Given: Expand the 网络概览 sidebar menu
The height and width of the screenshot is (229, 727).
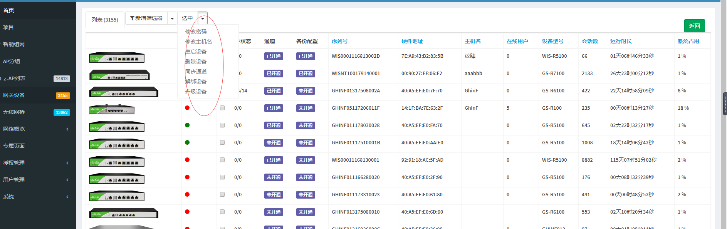Looking at the screenshot, I should coord(37,129).
